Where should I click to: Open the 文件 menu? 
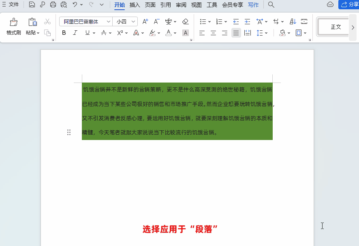tap(11, 4)
